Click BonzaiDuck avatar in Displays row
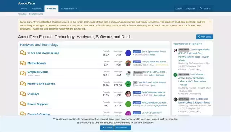This screenshot has width=231, height=132. [128, 94]
